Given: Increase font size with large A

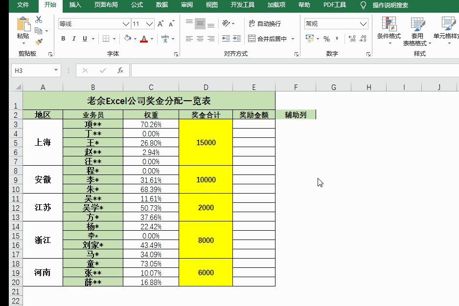Looking at the screenshot, I should click(x=161, y=23).
